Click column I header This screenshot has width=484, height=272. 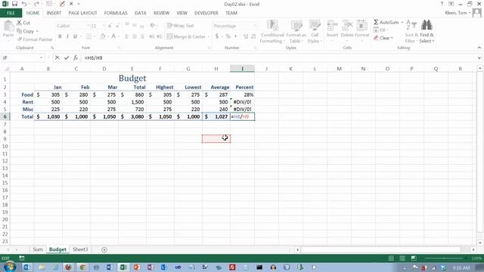click(x=242, y=69)
